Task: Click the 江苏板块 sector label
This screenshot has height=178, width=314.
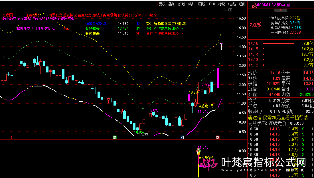Action: [x=32, y=15]
